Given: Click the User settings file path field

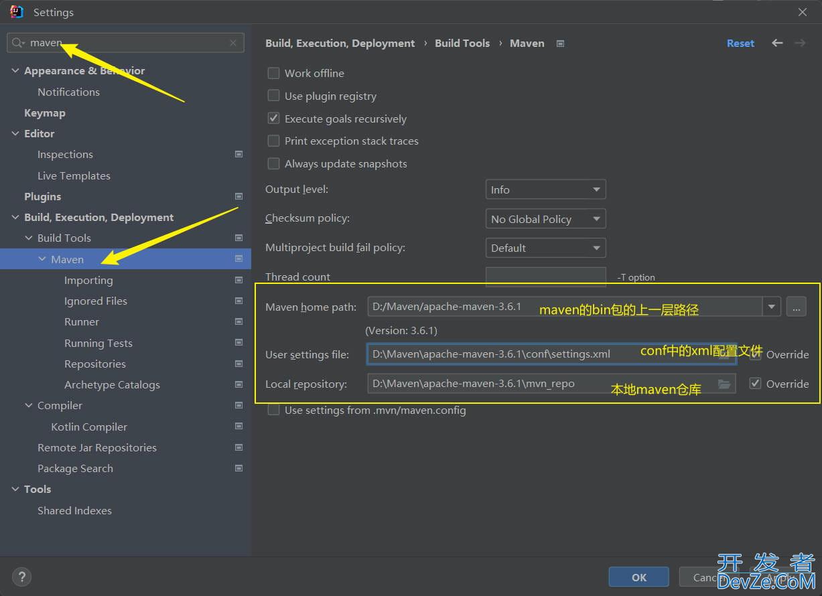Looking at the screenshot, I should pos(551,354).
